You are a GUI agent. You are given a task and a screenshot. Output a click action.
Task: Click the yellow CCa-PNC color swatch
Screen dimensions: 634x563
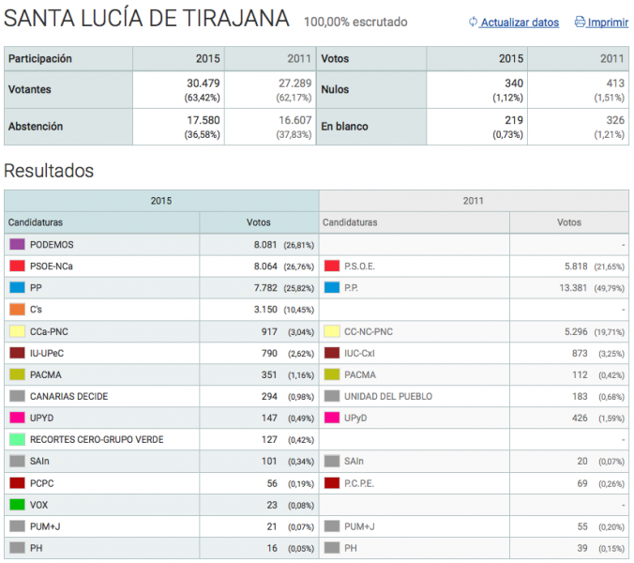click(x=18, y=331)
